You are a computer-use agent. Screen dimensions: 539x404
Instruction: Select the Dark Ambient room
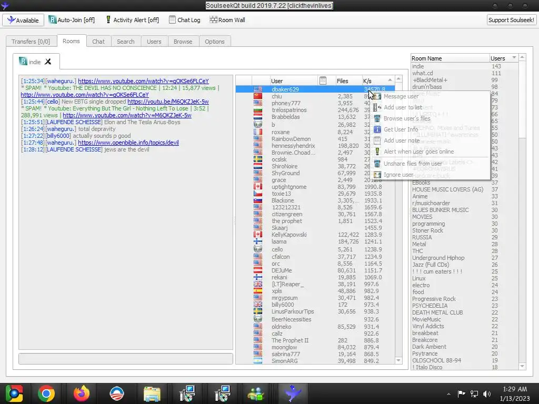(x=464, y=347)
